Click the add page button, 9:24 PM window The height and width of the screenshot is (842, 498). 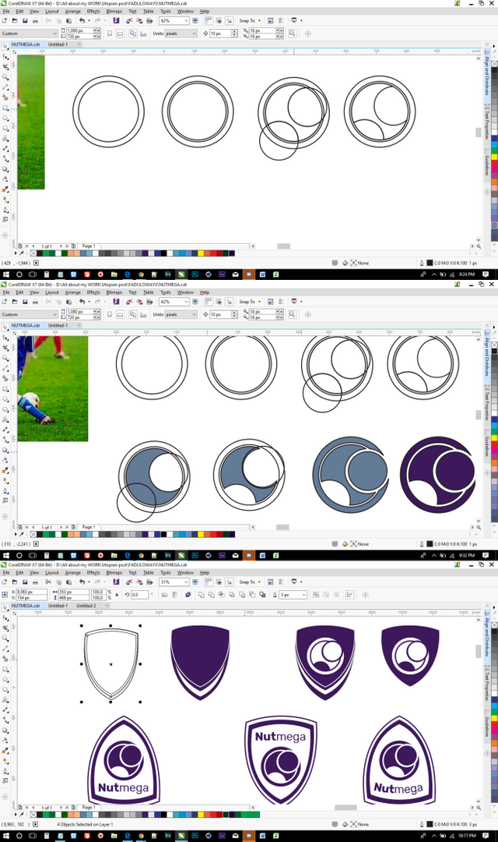tap(73, 246)
